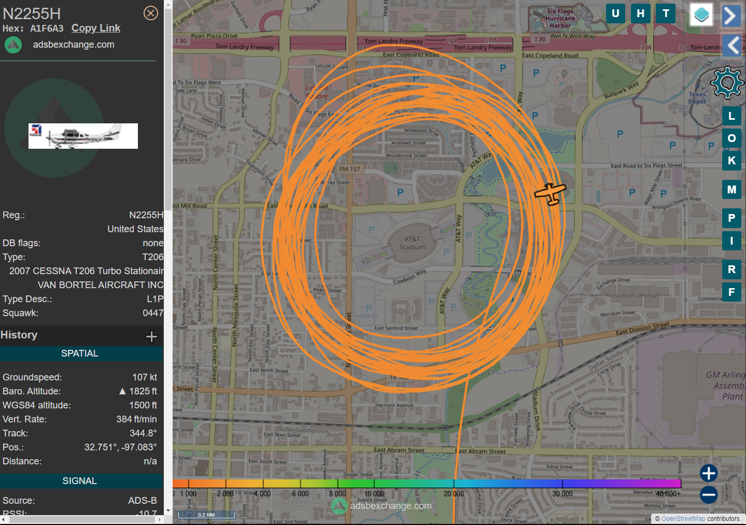Click the sidebar horizontal scrollbar track

click(x=83, y=519)
